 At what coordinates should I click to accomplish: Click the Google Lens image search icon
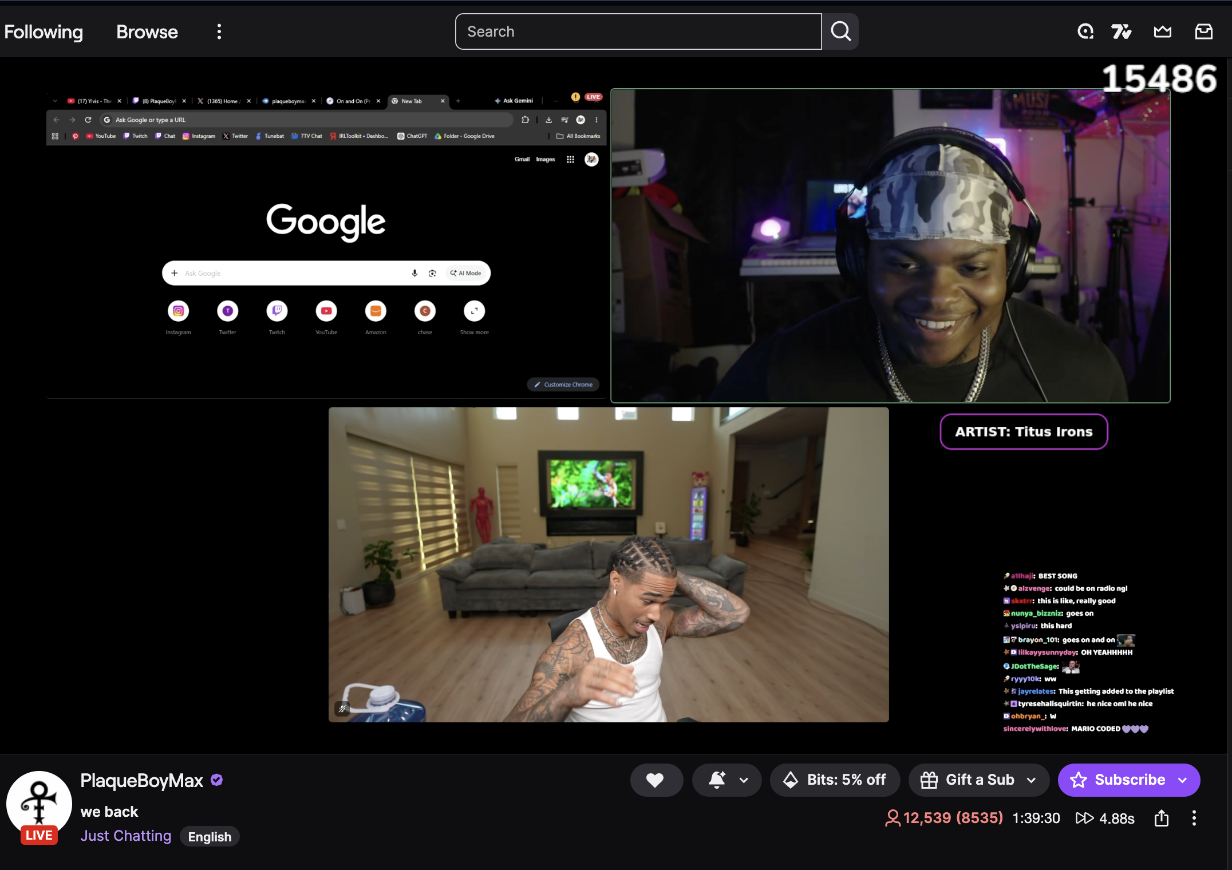(x=432, y=273)
